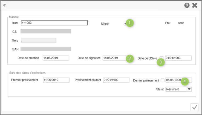Screen dimensions: 202x115
Task: Close the mandate dialog with the X
Action: 195,5
